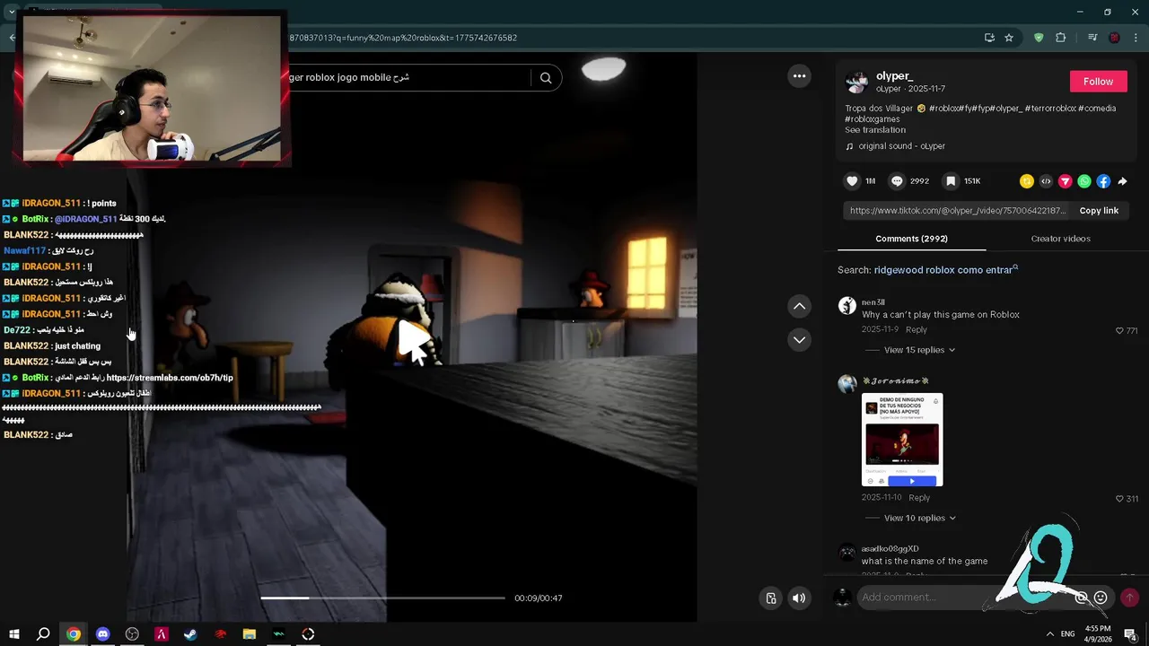
Task: Open the embed code icon
Action: pos(1046,181)
